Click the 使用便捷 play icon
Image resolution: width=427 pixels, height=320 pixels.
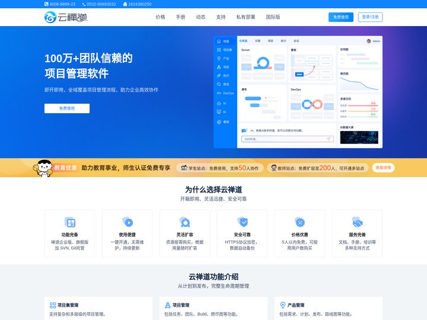coord(127,222)
